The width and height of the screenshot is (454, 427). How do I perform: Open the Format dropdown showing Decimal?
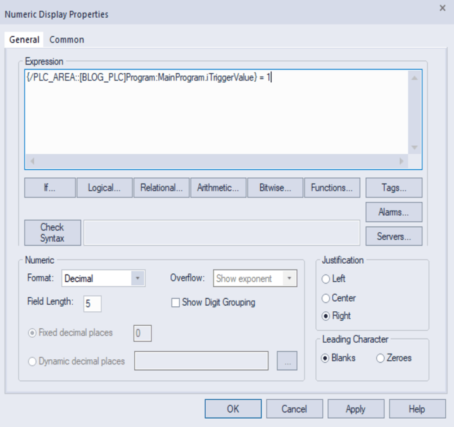[x=103, y=278]
